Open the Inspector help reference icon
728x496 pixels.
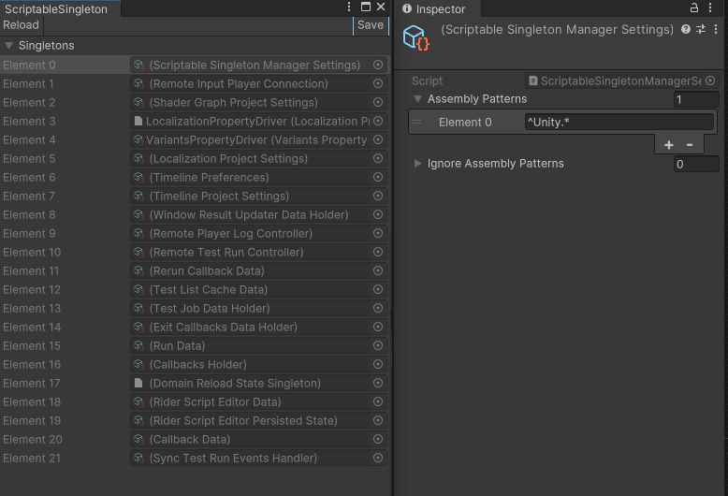click(x=686, y=30)
